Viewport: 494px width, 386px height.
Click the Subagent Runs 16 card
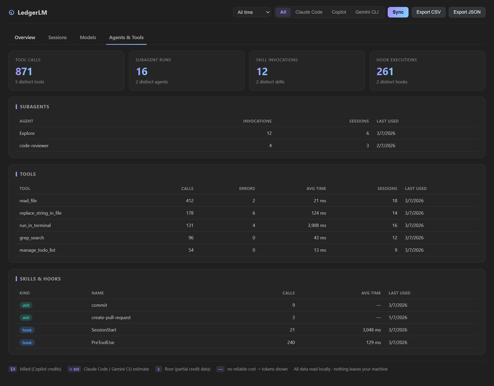tap(187, 71)
